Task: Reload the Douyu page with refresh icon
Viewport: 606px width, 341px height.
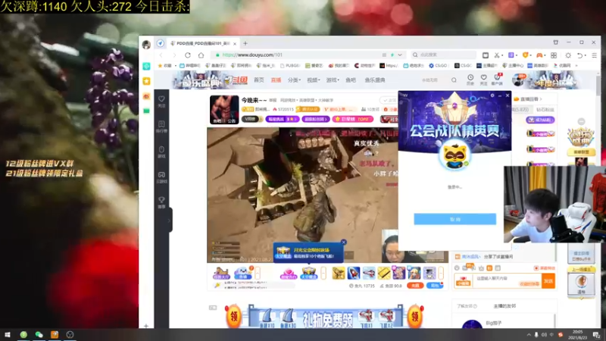Action: 187,55
